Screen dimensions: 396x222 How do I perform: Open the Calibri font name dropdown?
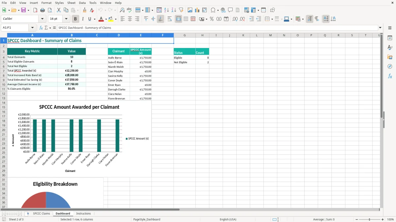[42, 19]
